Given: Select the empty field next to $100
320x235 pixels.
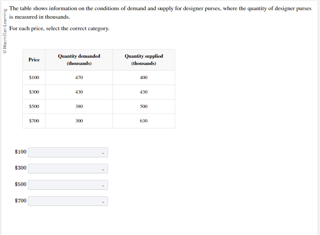Looking at the screenshot, I should click(x=63, y=152).
